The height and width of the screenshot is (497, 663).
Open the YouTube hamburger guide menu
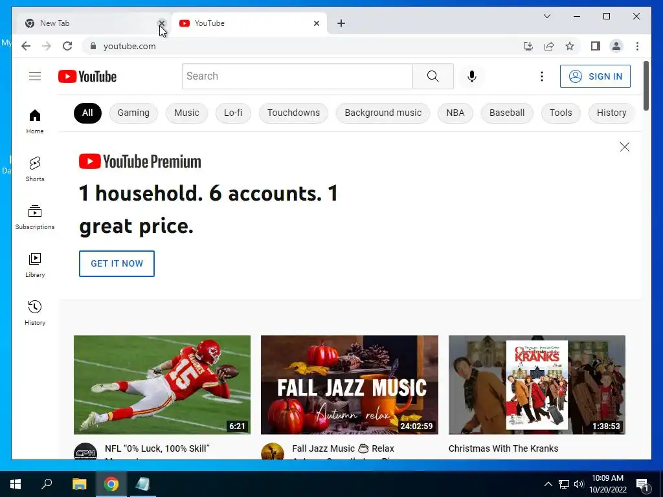click(x=35, y=76)
